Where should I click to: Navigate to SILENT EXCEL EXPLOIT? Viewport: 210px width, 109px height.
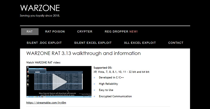click(x=93, y=43)
